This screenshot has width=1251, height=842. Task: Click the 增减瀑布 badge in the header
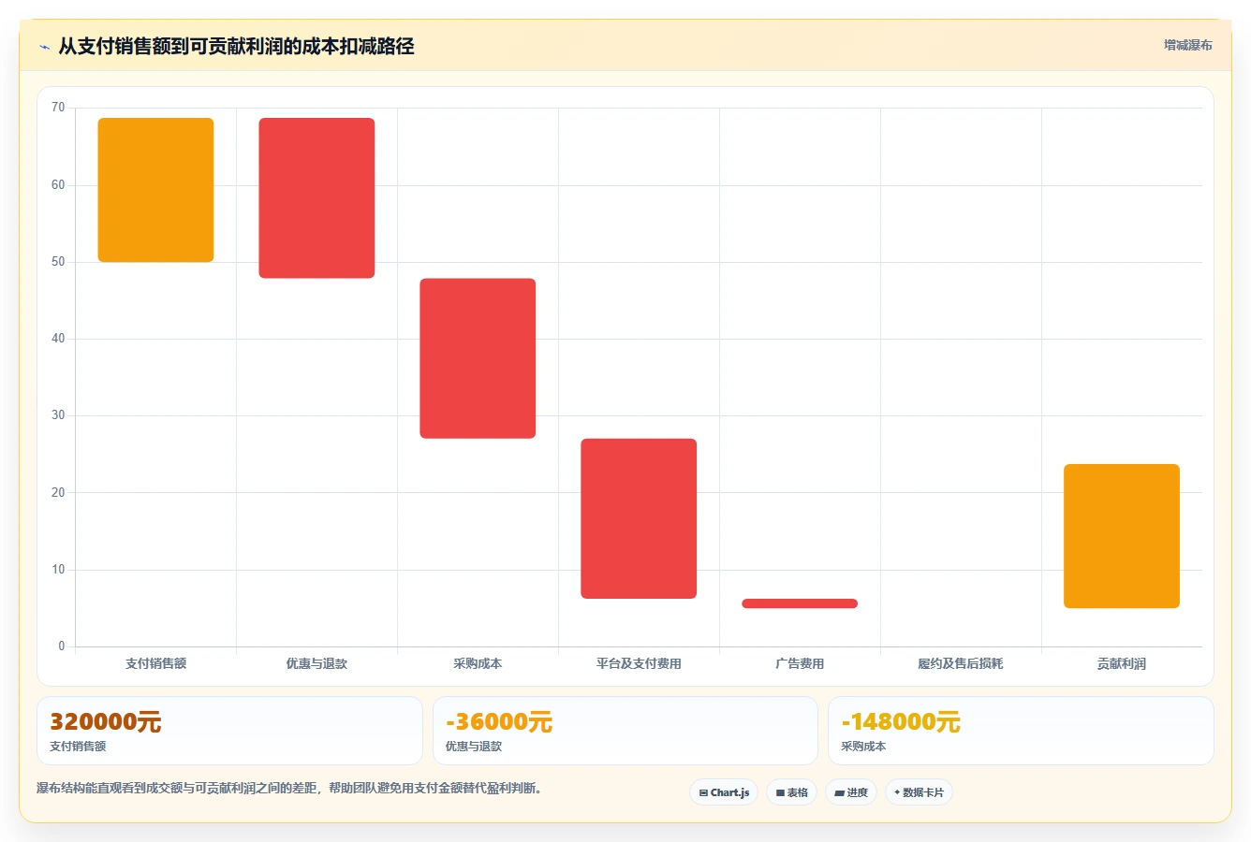pyautogui.click(x=1187, y=45)
